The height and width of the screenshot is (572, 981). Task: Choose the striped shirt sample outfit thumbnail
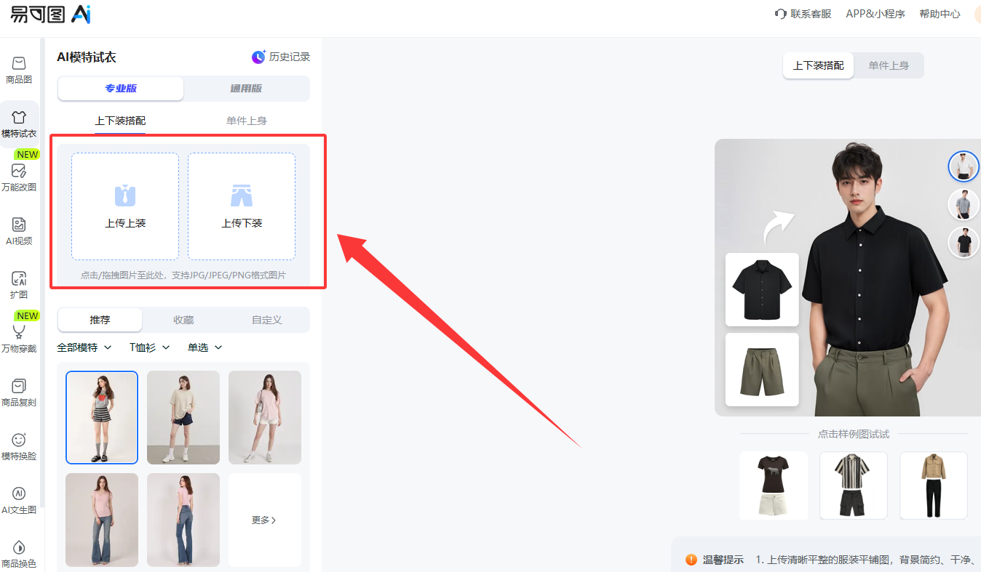click(x=854, y=486)
